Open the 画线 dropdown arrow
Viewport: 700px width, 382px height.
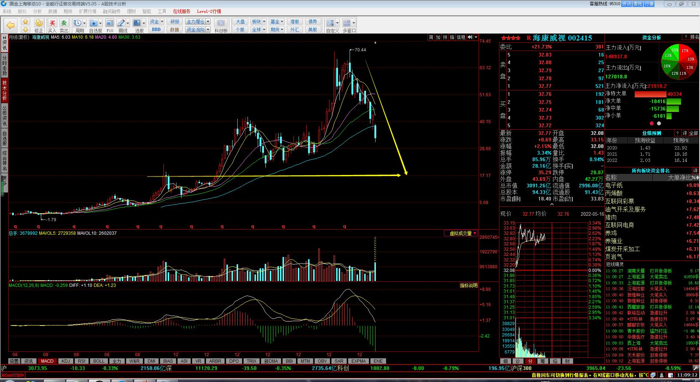tap(128, 23)
